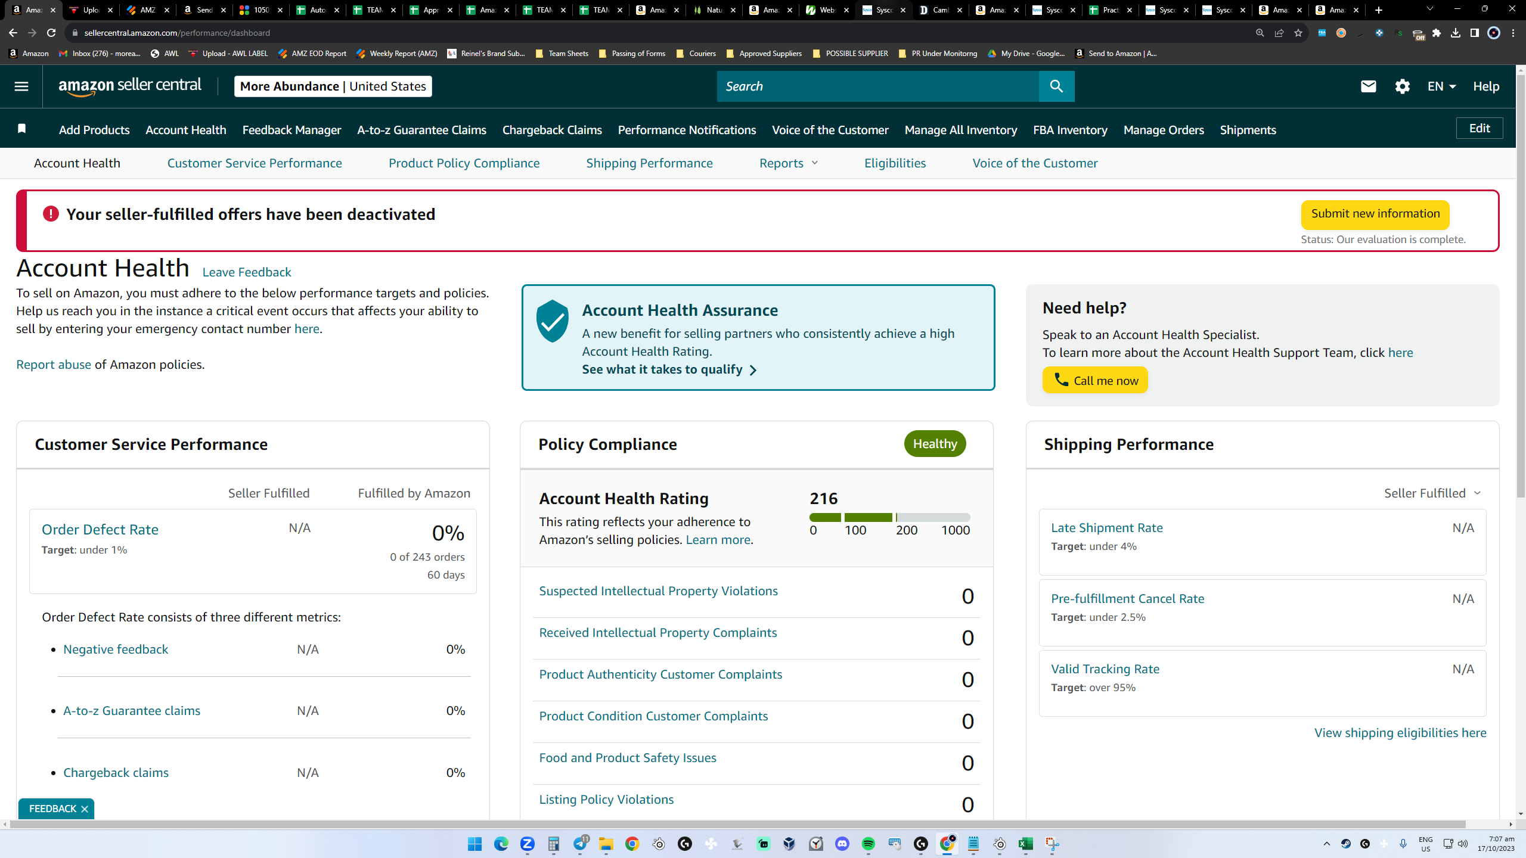Image resolution: width=1526 pixels, height=858 pixels.
Task: Open Chrome downloads icon
Action: (1456, 33)
